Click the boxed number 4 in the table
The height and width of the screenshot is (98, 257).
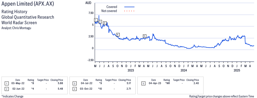click(x=75, y=89)
